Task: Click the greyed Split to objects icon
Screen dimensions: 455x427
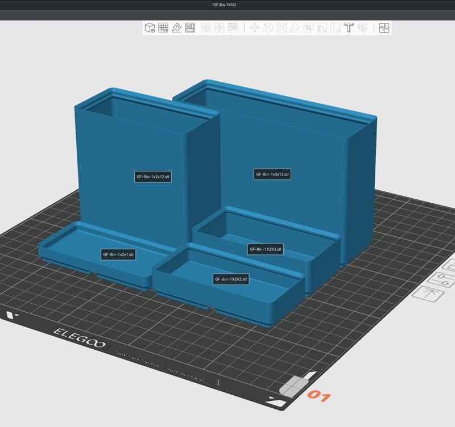Action: click(206, 28)
